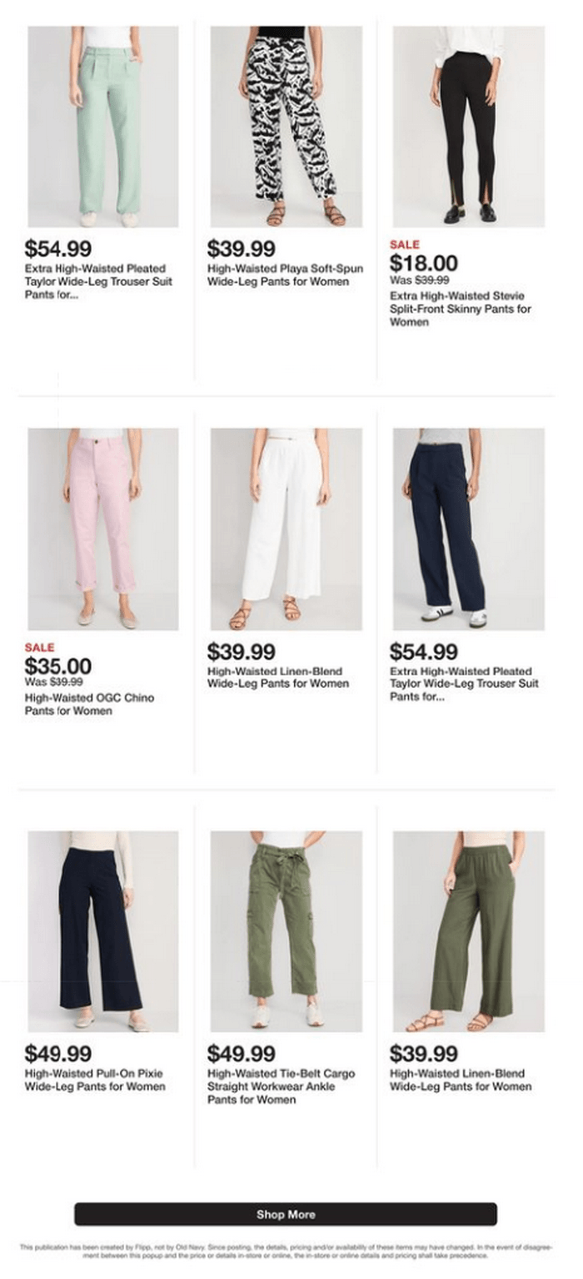Viewport: 583px width, 1279px height.
Task: Select the black split-front skinny pants image
Action: 469,127
